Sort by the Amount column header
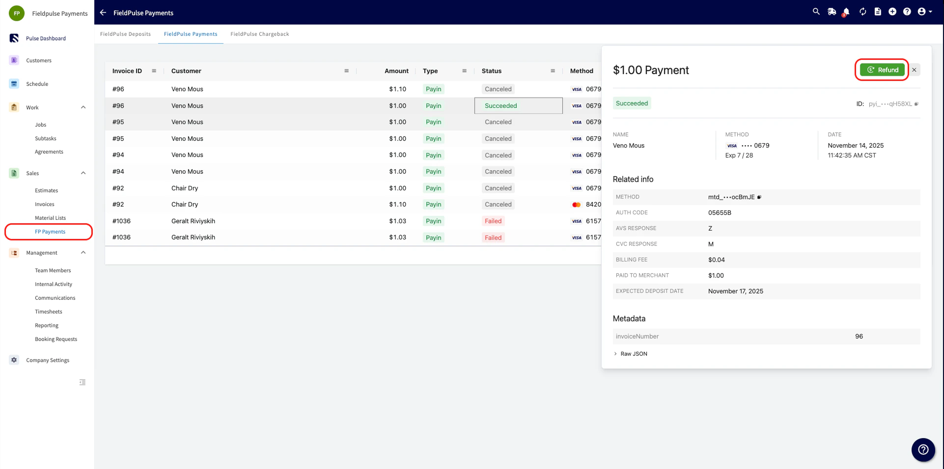The height and width of the screenshot is (469, 944). tap(396, 71)
